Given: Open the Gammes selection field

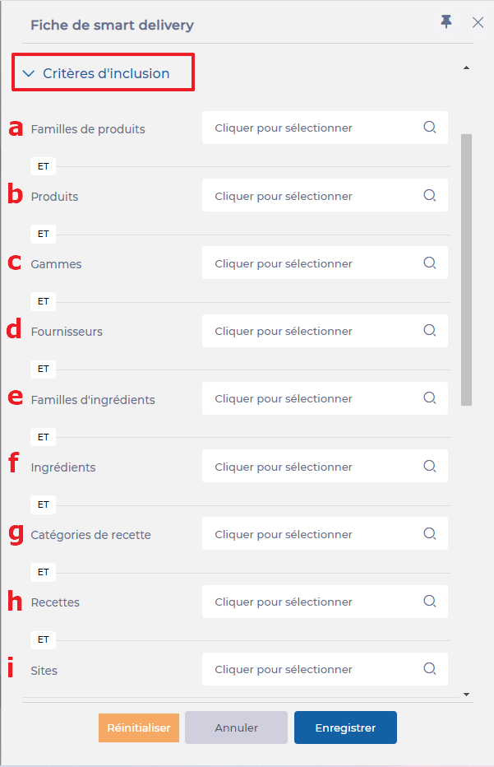Looking at the screenshot, I should 312,263.
